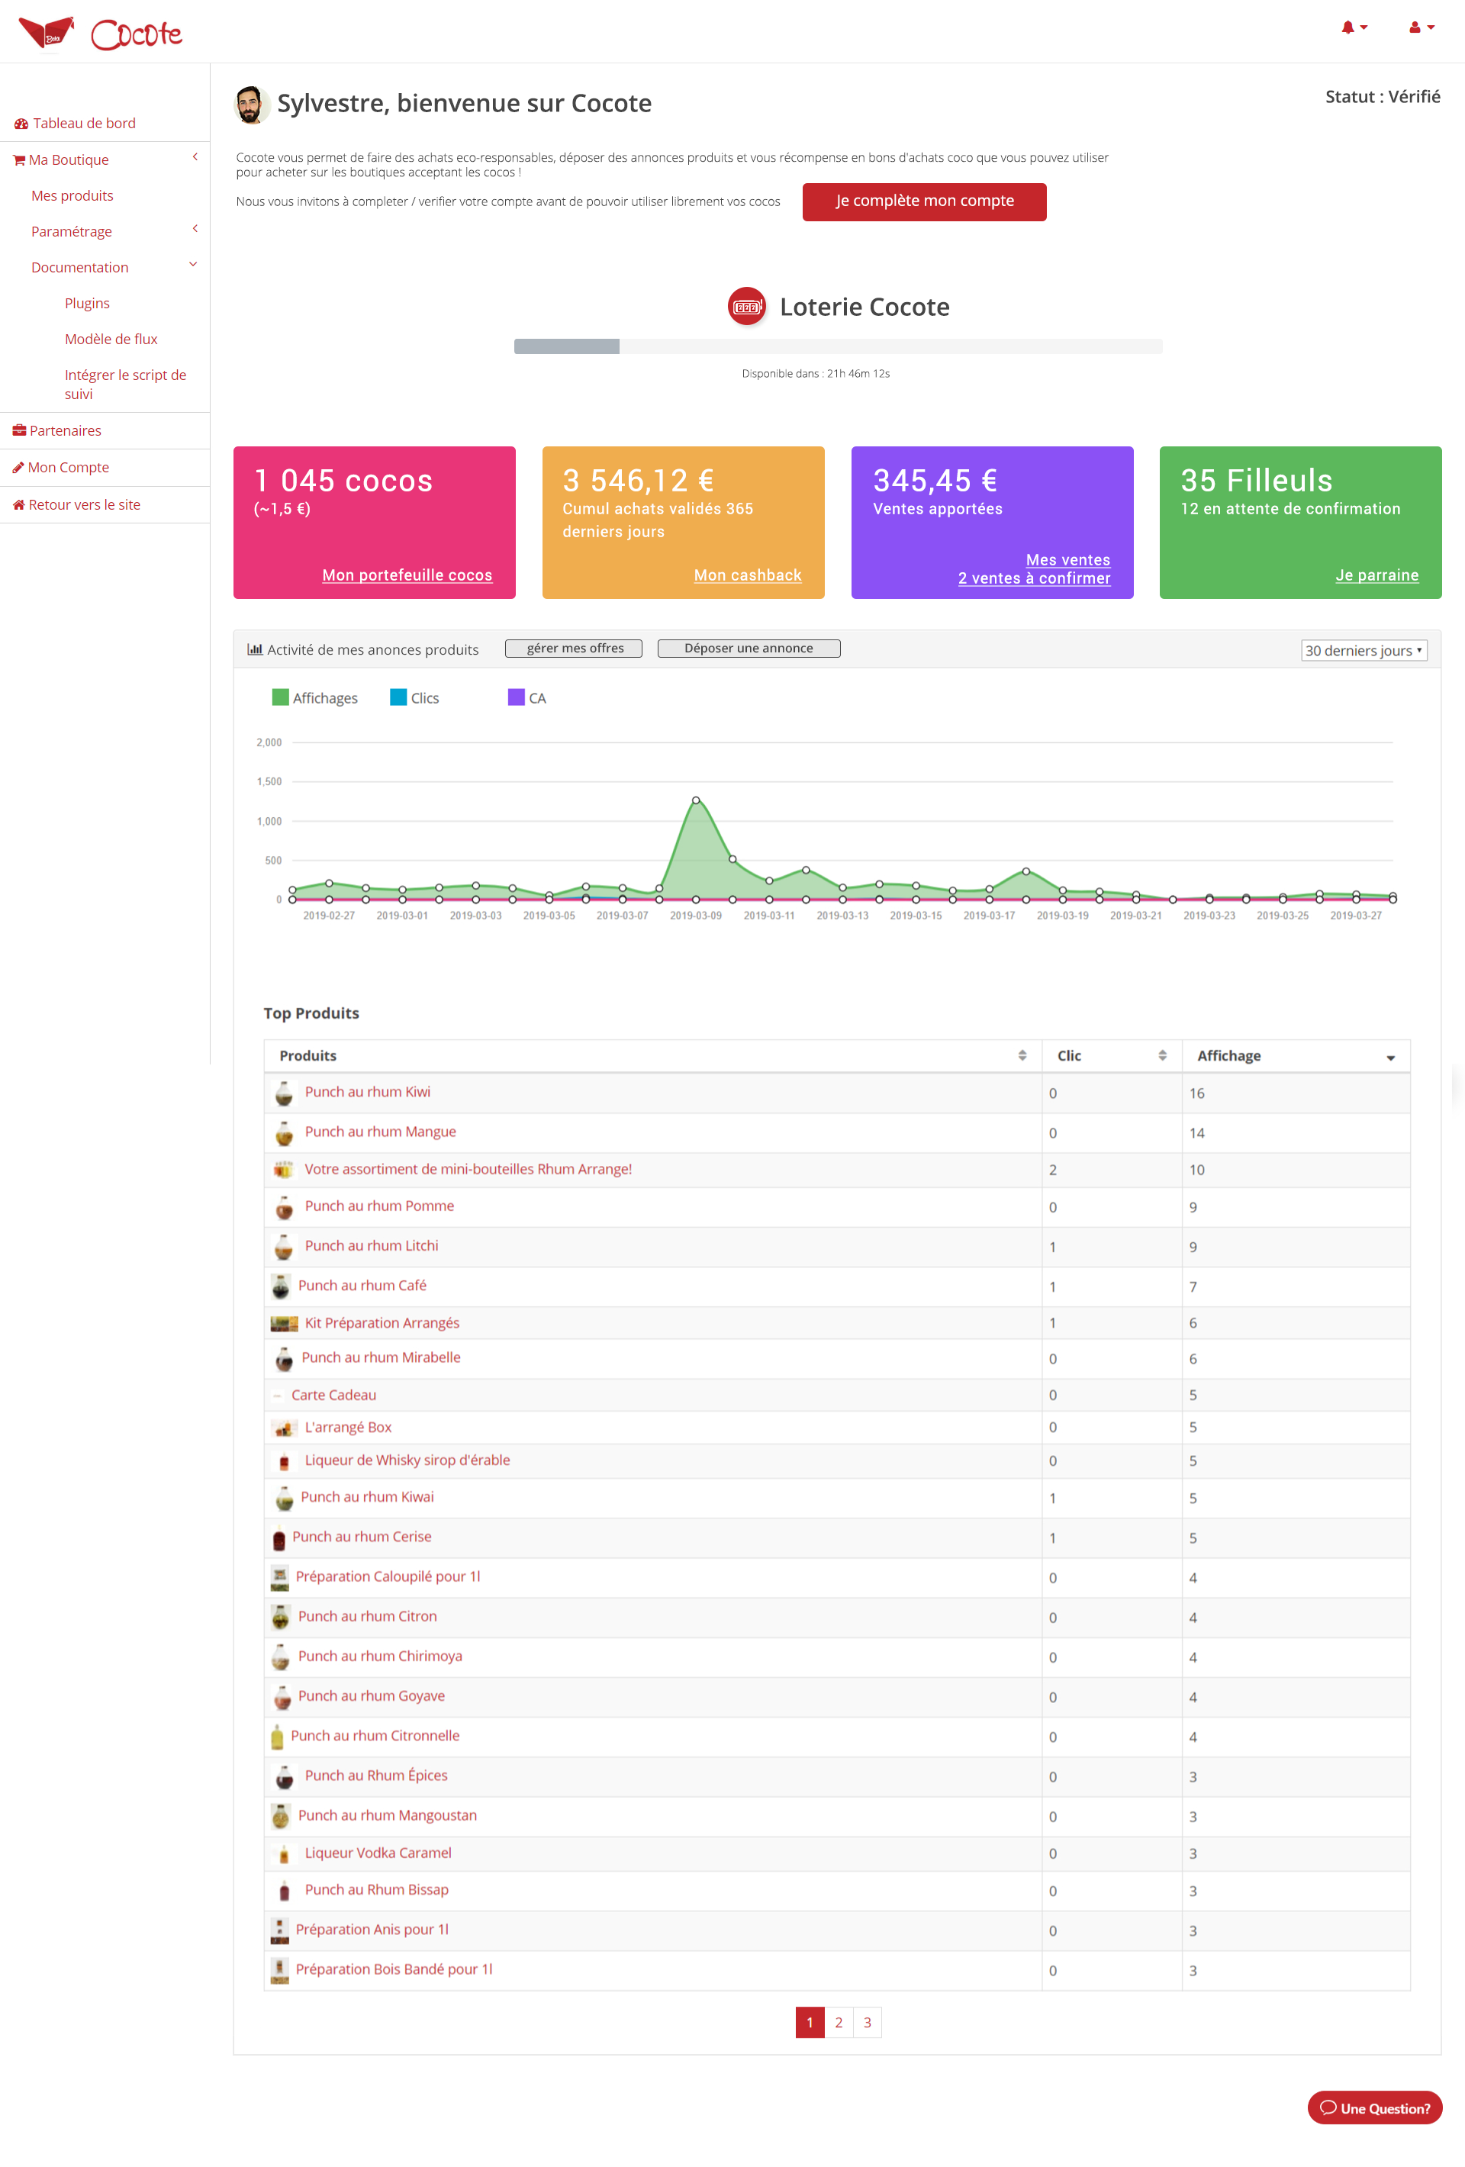Open Mes ventes link
This screenshot has height=2167, width=1465.
point(1067,559)
